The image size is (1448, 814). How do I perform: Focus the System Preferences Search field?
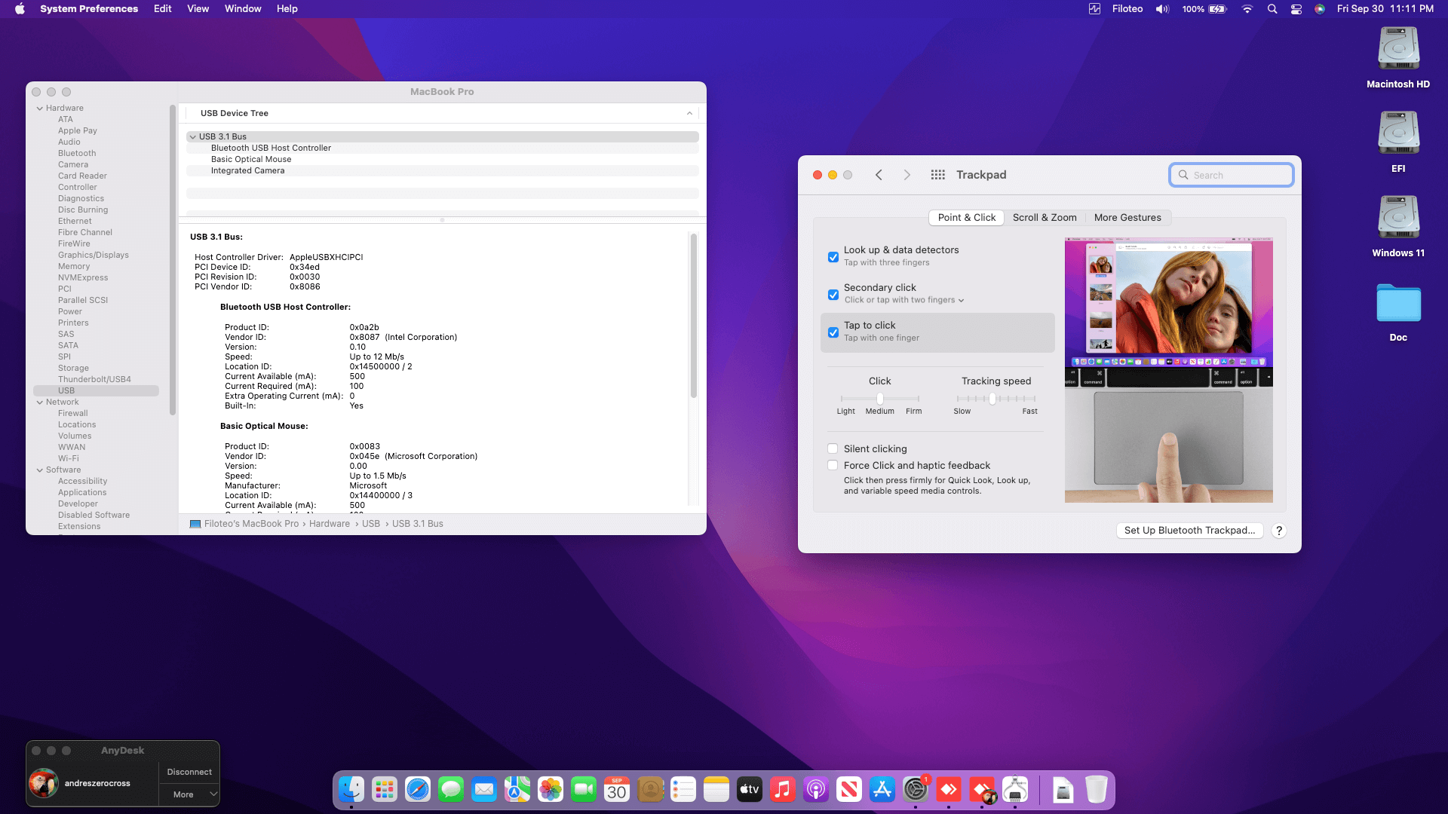[1232, 175]
